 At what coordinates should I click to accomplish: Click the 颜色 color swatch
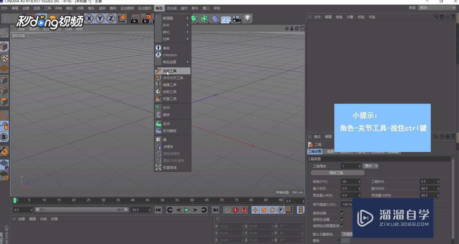345,241
